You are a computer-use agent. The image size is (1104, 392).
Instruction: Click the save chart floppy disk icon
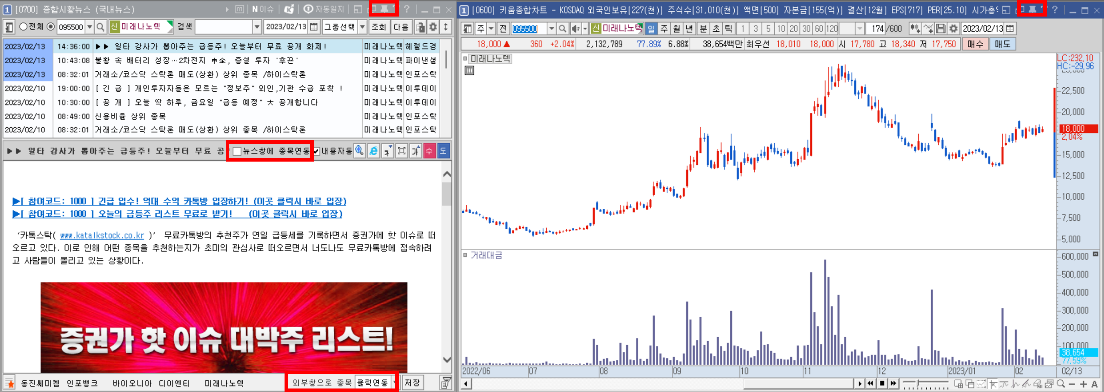tap(942, 29)
